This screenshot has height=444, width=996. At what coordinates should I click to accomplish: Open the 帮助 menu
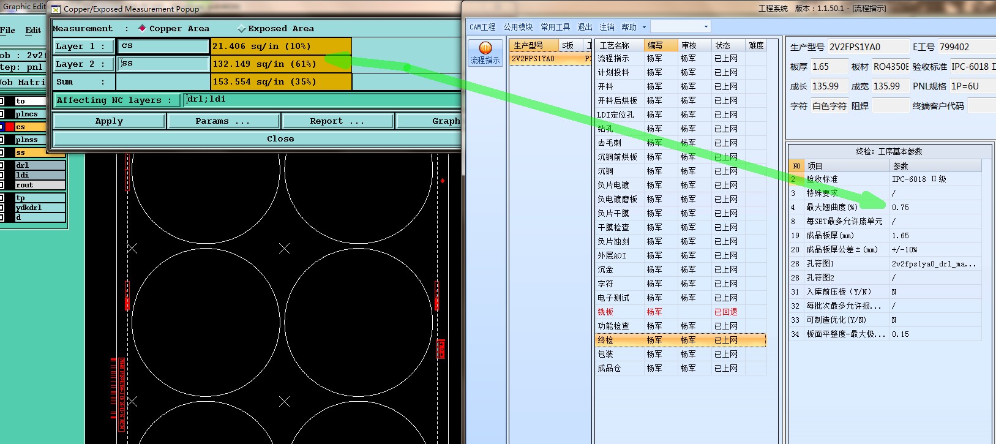click(x=629, y=27)
